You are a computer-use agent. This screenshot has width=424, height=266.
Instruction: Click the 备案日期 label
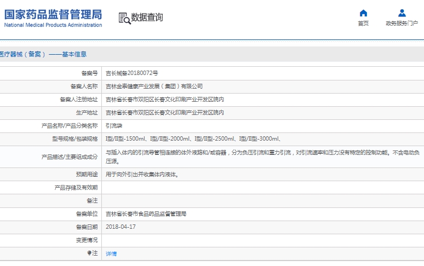point(87,227)
